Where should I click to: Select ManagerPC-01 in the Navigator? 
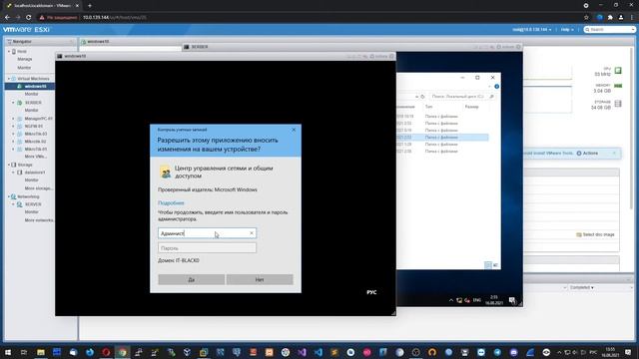click(38, 119)
